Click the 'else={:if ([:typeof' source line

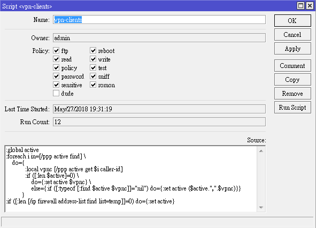click(136, 188)
